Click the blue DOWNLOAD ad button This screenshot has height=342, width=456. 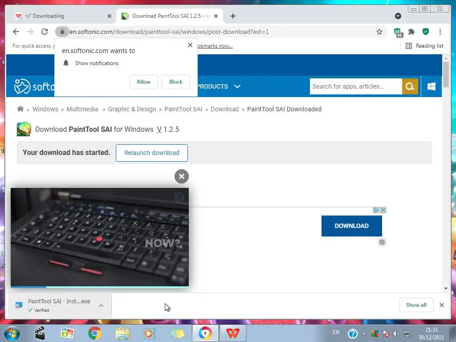(352, 226)
